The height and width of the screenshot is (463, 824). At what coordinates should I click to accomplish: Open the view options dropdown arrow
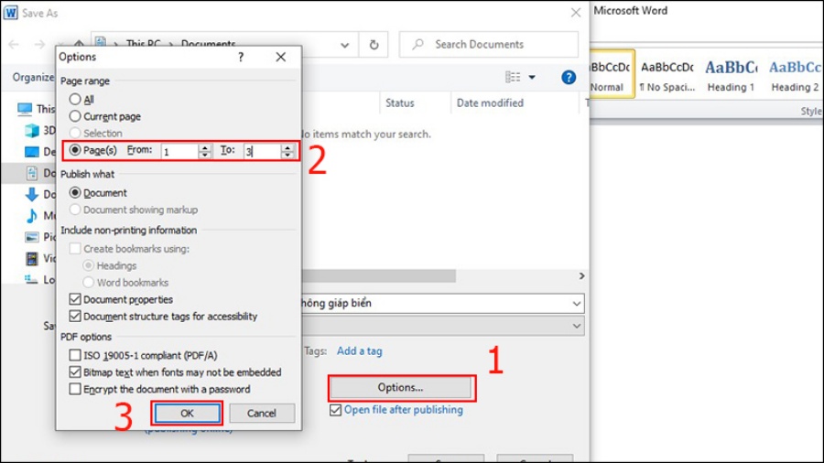point(532,78)
